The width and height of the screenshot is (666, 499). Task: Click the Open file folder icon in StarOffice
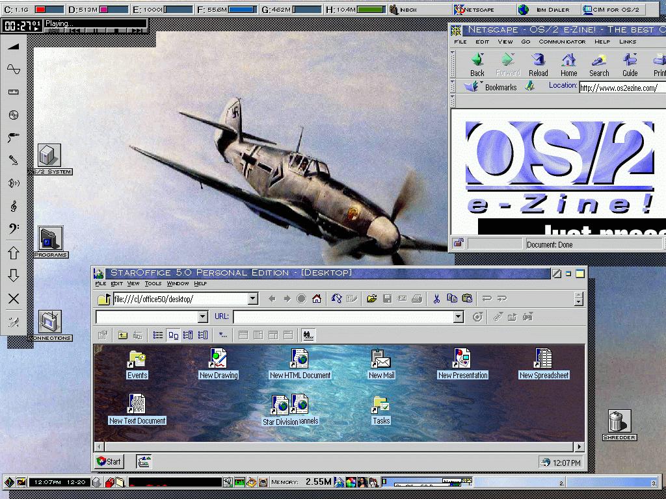pyautogui.click(x=371, y=299)
